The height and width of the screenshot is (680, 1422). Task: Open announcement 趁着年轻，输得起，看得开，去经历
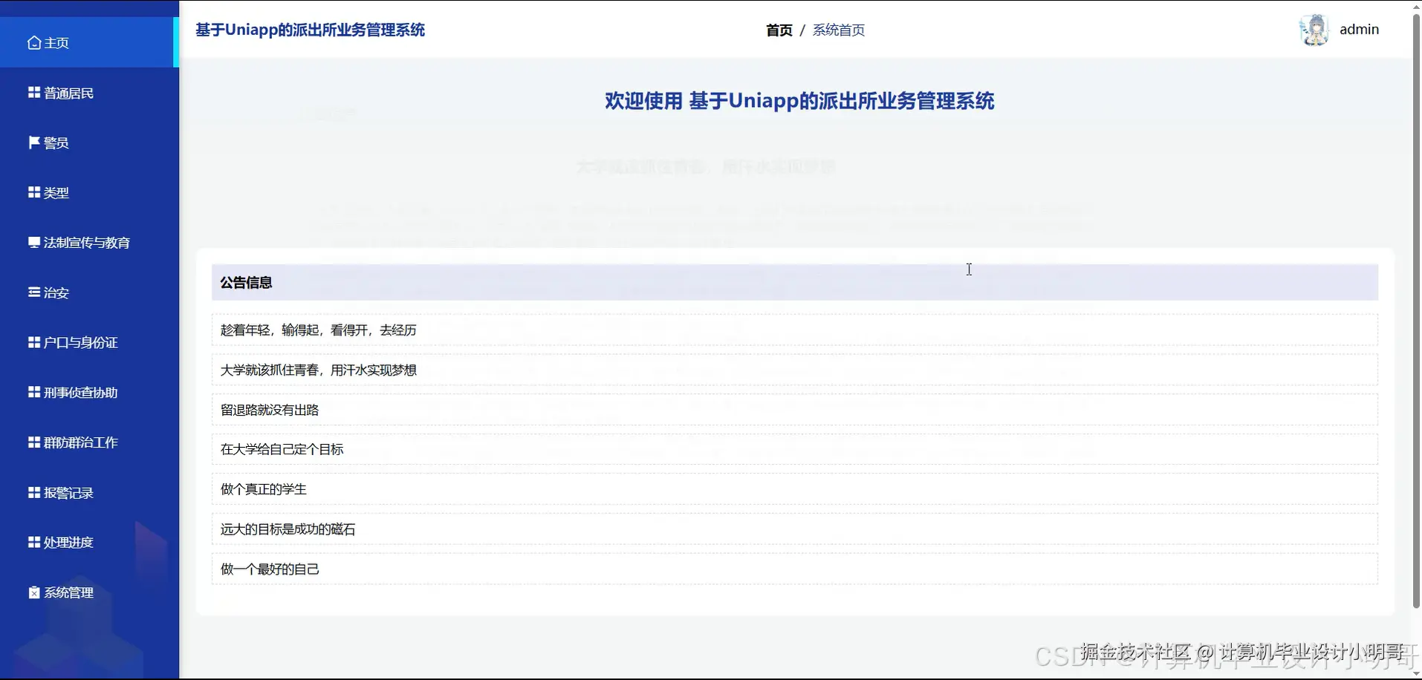point(794,330)
